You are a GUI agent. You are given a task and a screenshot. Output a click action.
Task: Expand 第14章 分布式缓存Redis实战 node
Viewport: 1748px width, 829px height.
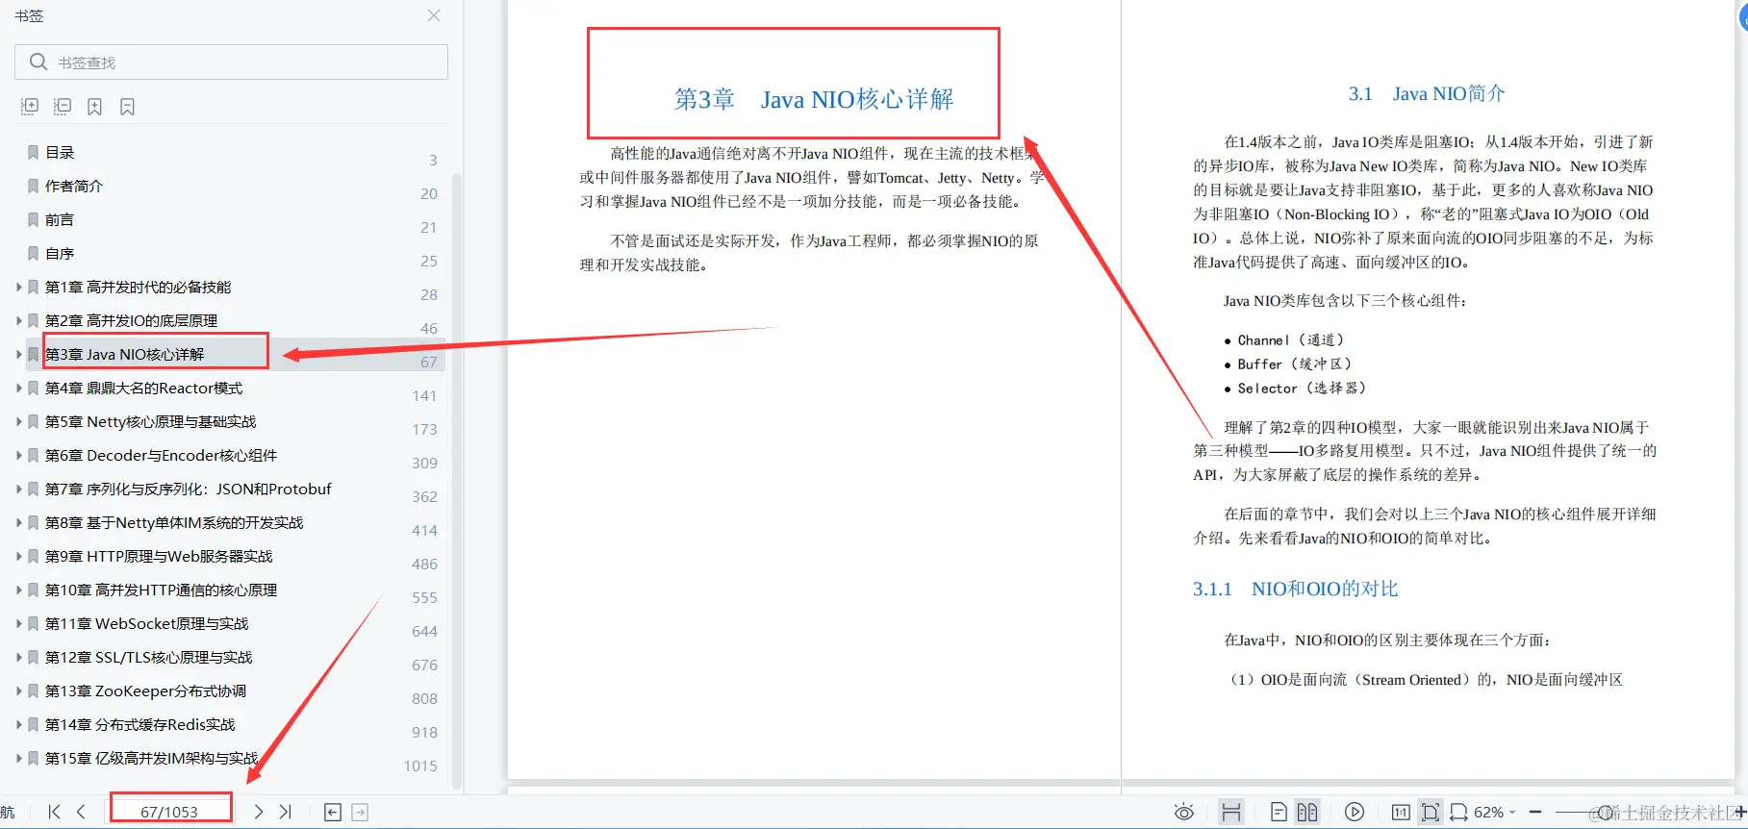(x=18, y=724)
